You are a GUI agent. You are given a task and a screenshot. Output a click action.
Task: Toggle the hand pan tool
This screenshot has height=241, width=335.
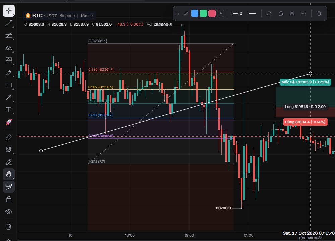tap(9, 174)
